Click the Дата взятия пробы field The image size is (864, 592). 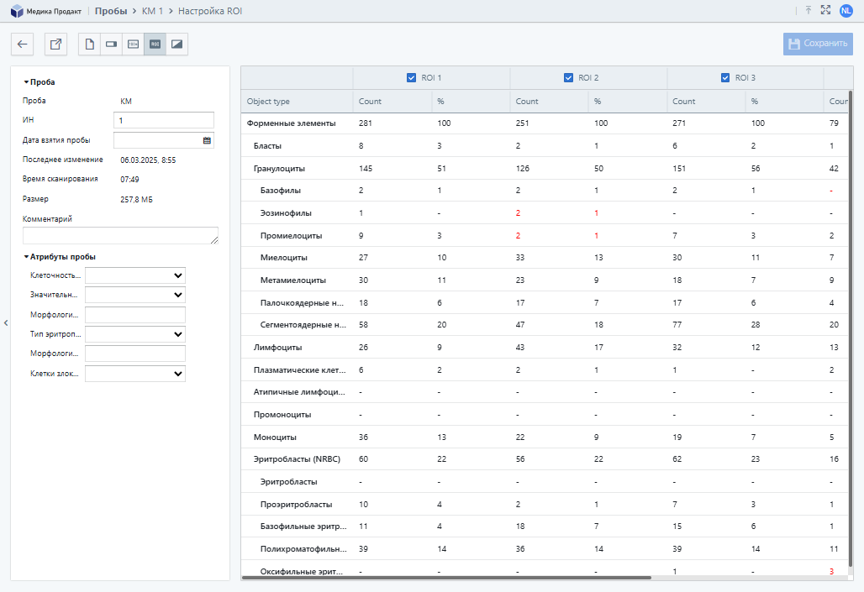[x=164, y=140]
